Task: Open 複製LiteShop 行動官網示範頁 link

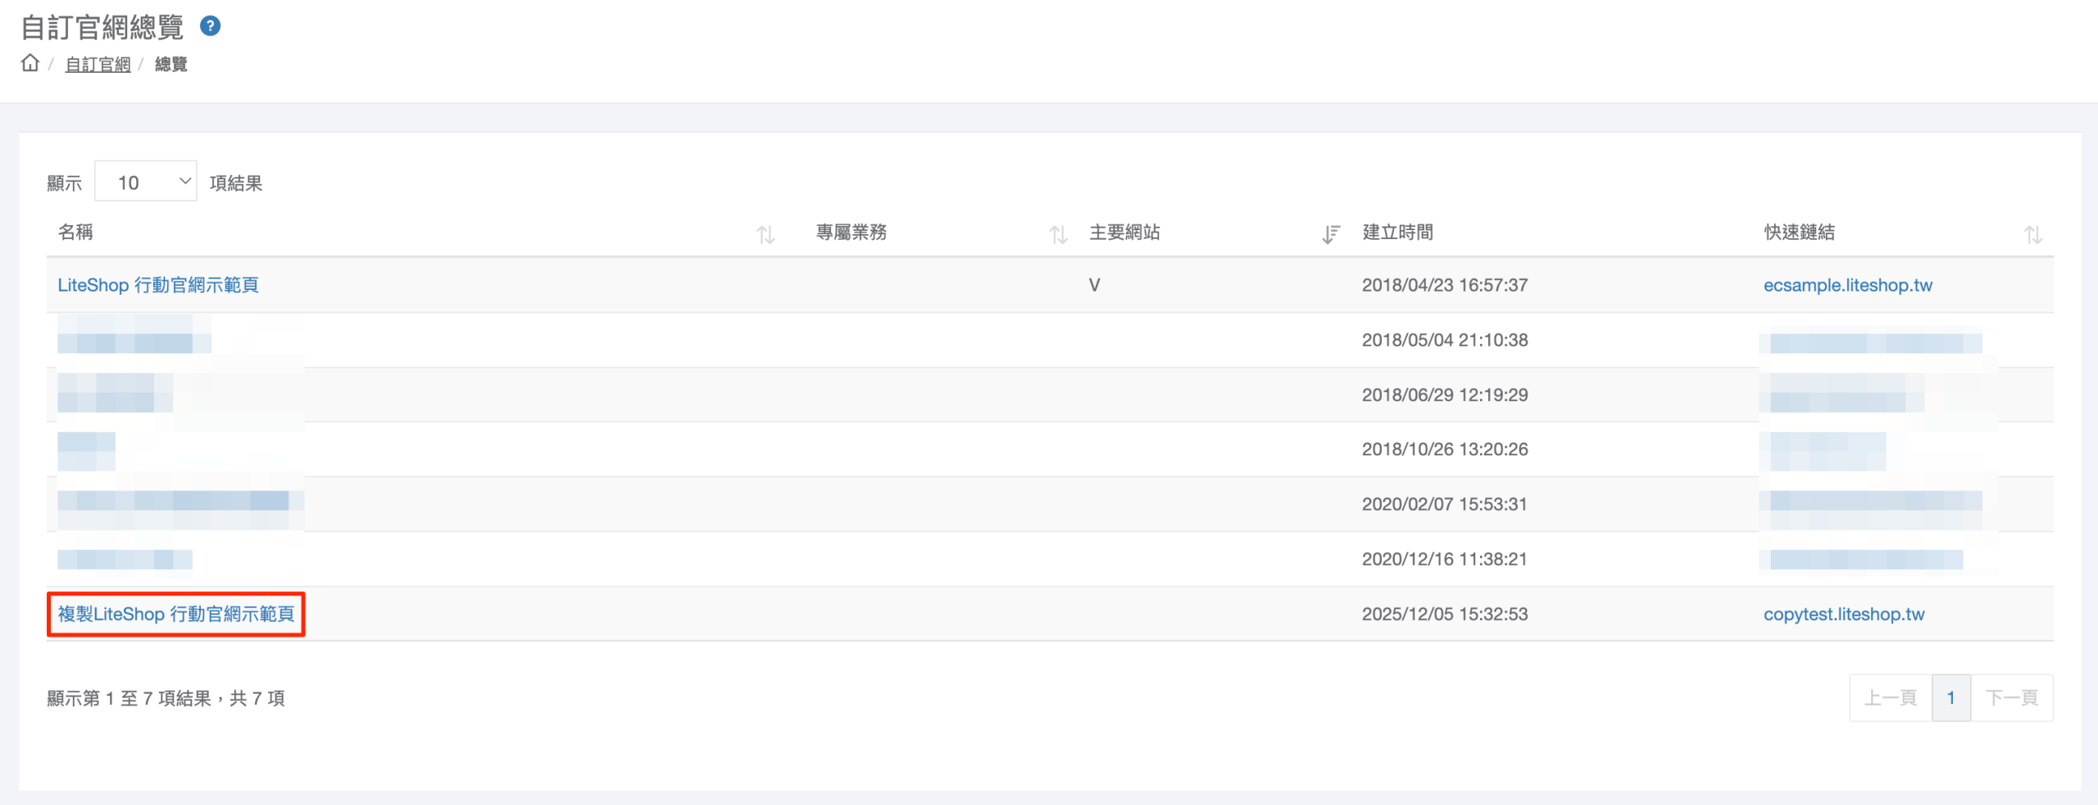Action: click(176, 614)
